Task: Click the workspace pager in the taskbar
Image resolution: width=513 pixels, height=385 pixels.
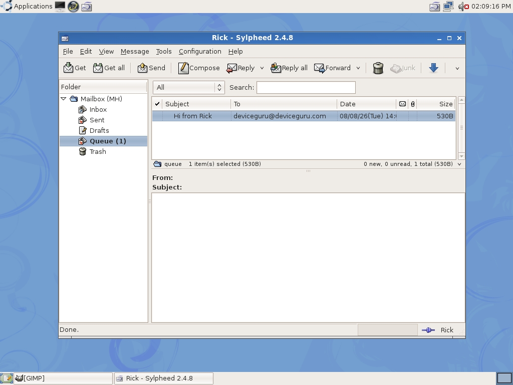Action: pyautogui.click(x=504, y=378)
